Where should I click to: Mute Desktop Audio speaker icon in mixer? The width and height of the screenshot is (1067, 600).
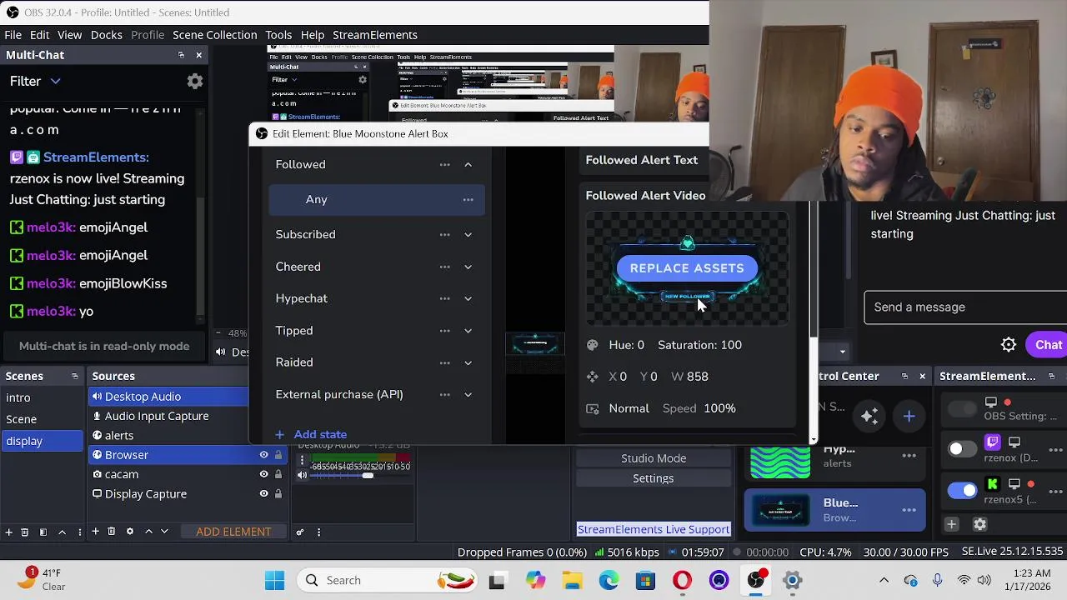(302, 475)
